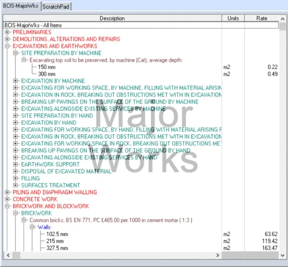
Task: Collapse BRICKWORK AND BLOCKWORK
Action: (x=7, y=206)
